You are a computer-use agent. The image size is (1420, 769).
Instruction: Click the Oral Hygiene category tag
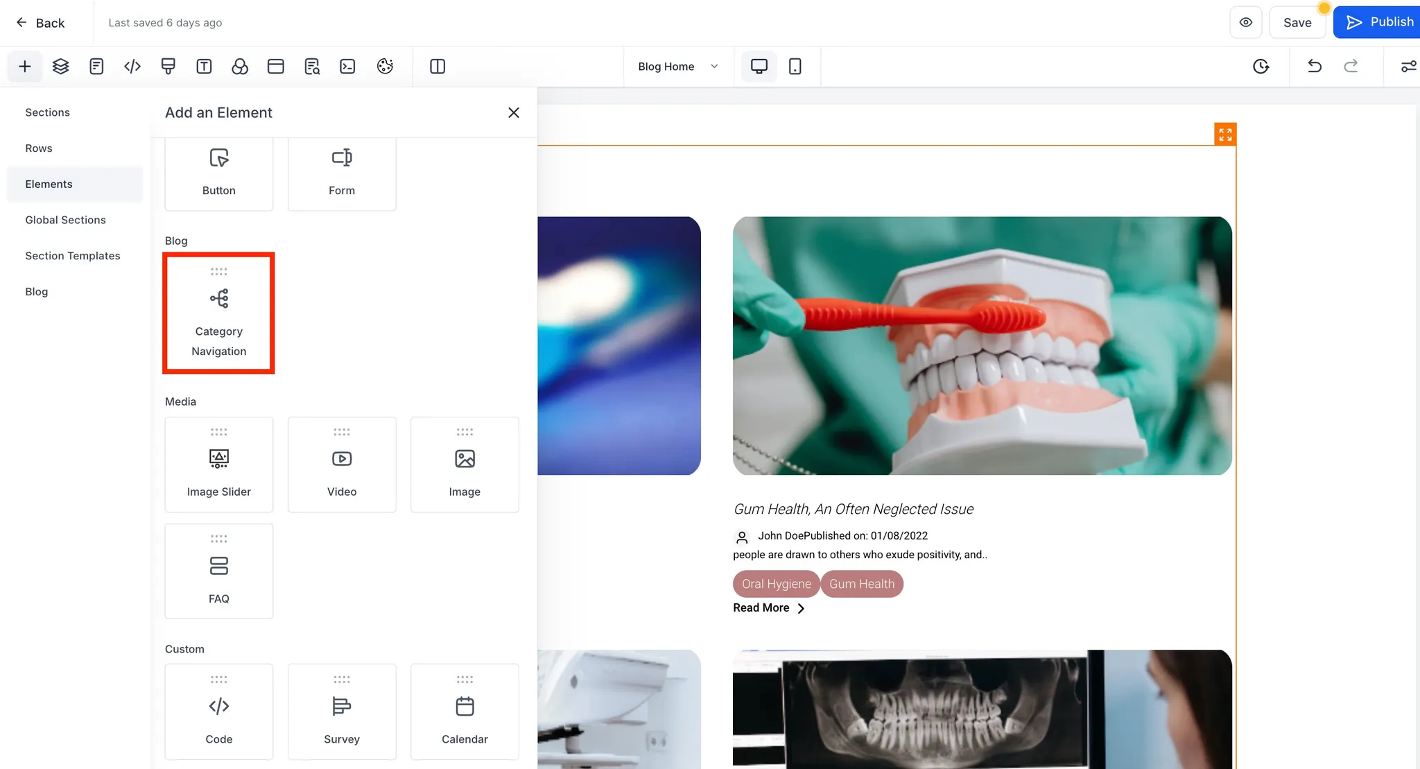(x=776, y=584)
